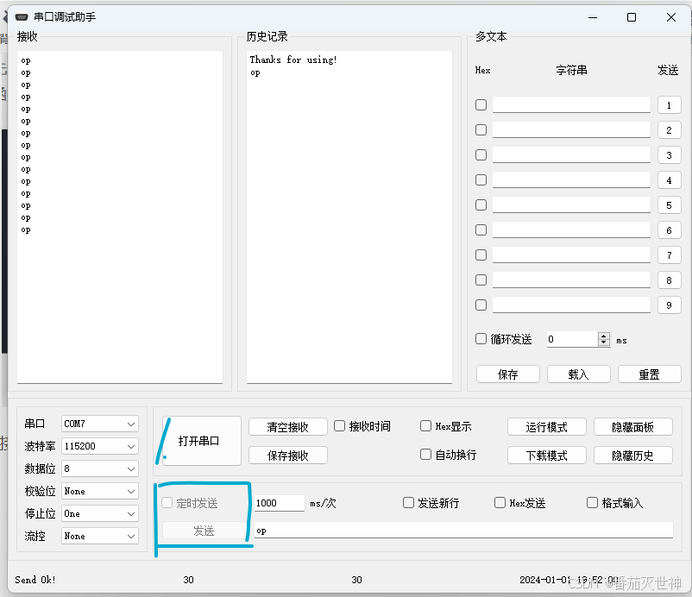Viewport: 692px width, 597px height.
Task: Click the 清空接收 button
Action: (x=288, y=427)
